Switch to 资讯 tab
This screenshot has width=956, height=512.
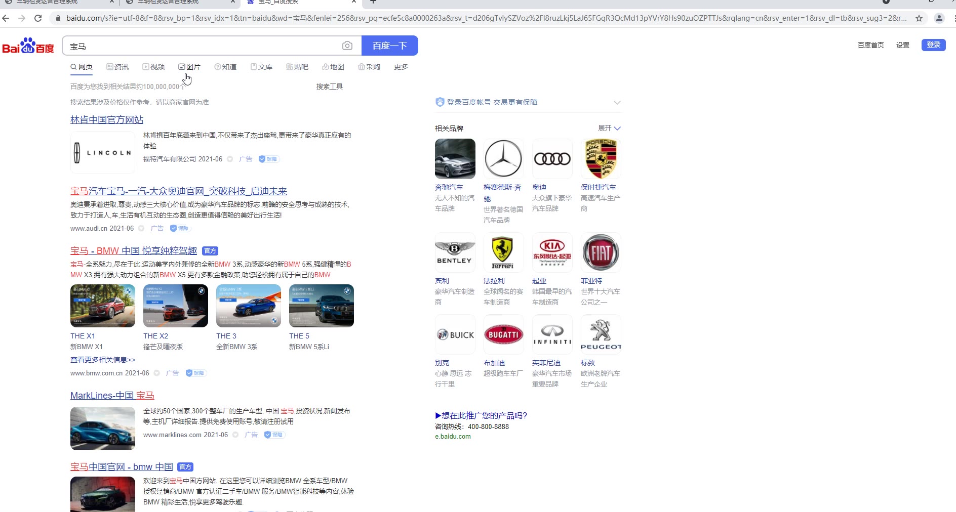(x=117, y=67)
